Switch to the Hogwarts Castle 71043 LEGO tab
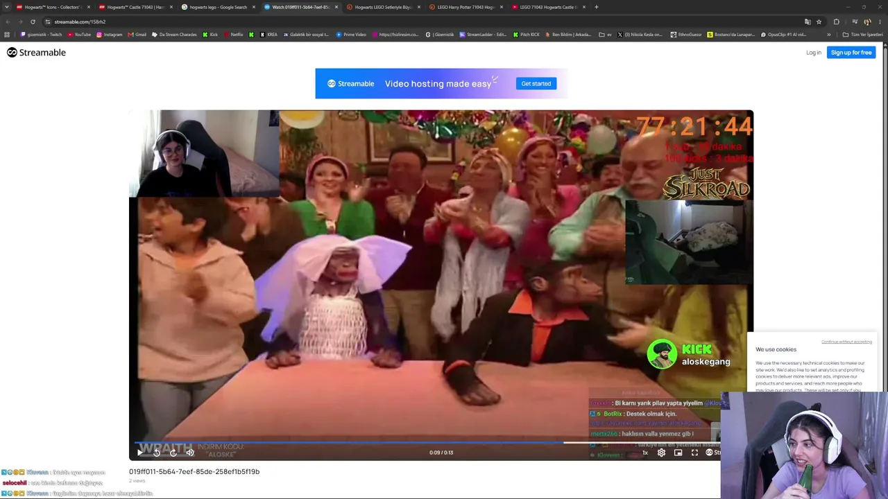Screen dimensions: 888x499 135,7
